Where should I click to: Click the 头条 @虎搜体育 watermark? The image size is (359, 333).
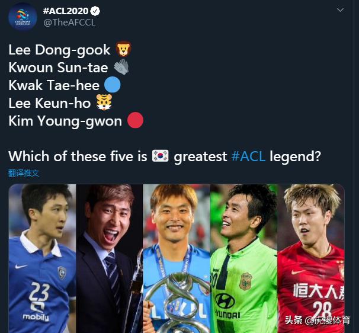click(x=318, y=320)
